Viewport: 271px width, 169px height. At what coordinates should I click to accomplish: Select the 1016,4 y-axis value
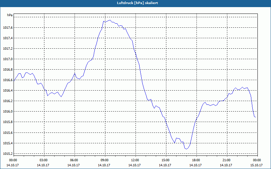tap(8, 91)
